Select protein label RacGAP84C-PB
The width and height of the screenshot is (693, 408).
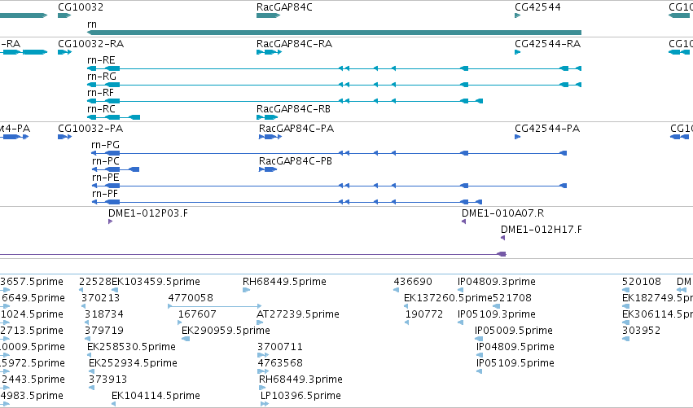tap(296, 161)
